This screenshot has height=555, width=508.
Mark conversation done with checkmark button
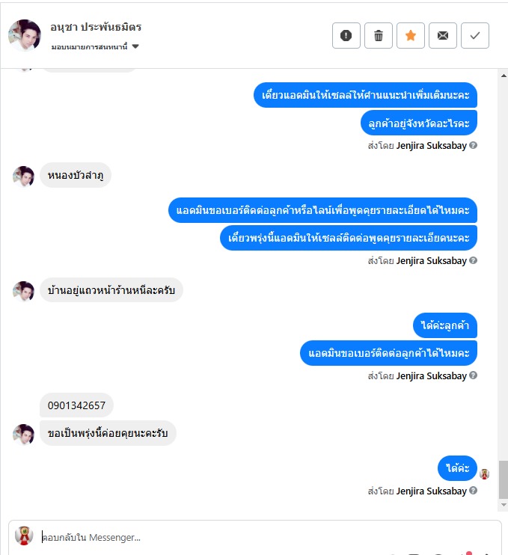coord(475,35)
